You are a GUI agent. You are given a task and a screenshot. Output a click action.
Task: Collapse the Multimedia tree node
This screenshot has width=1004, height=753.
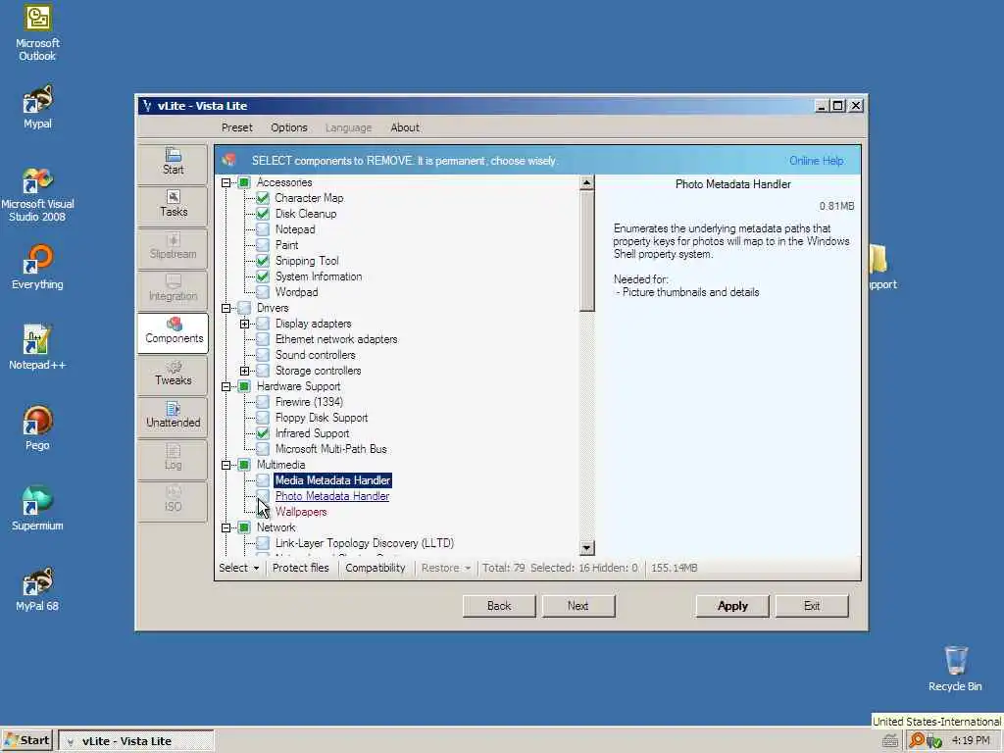click(x=226, y=465)
